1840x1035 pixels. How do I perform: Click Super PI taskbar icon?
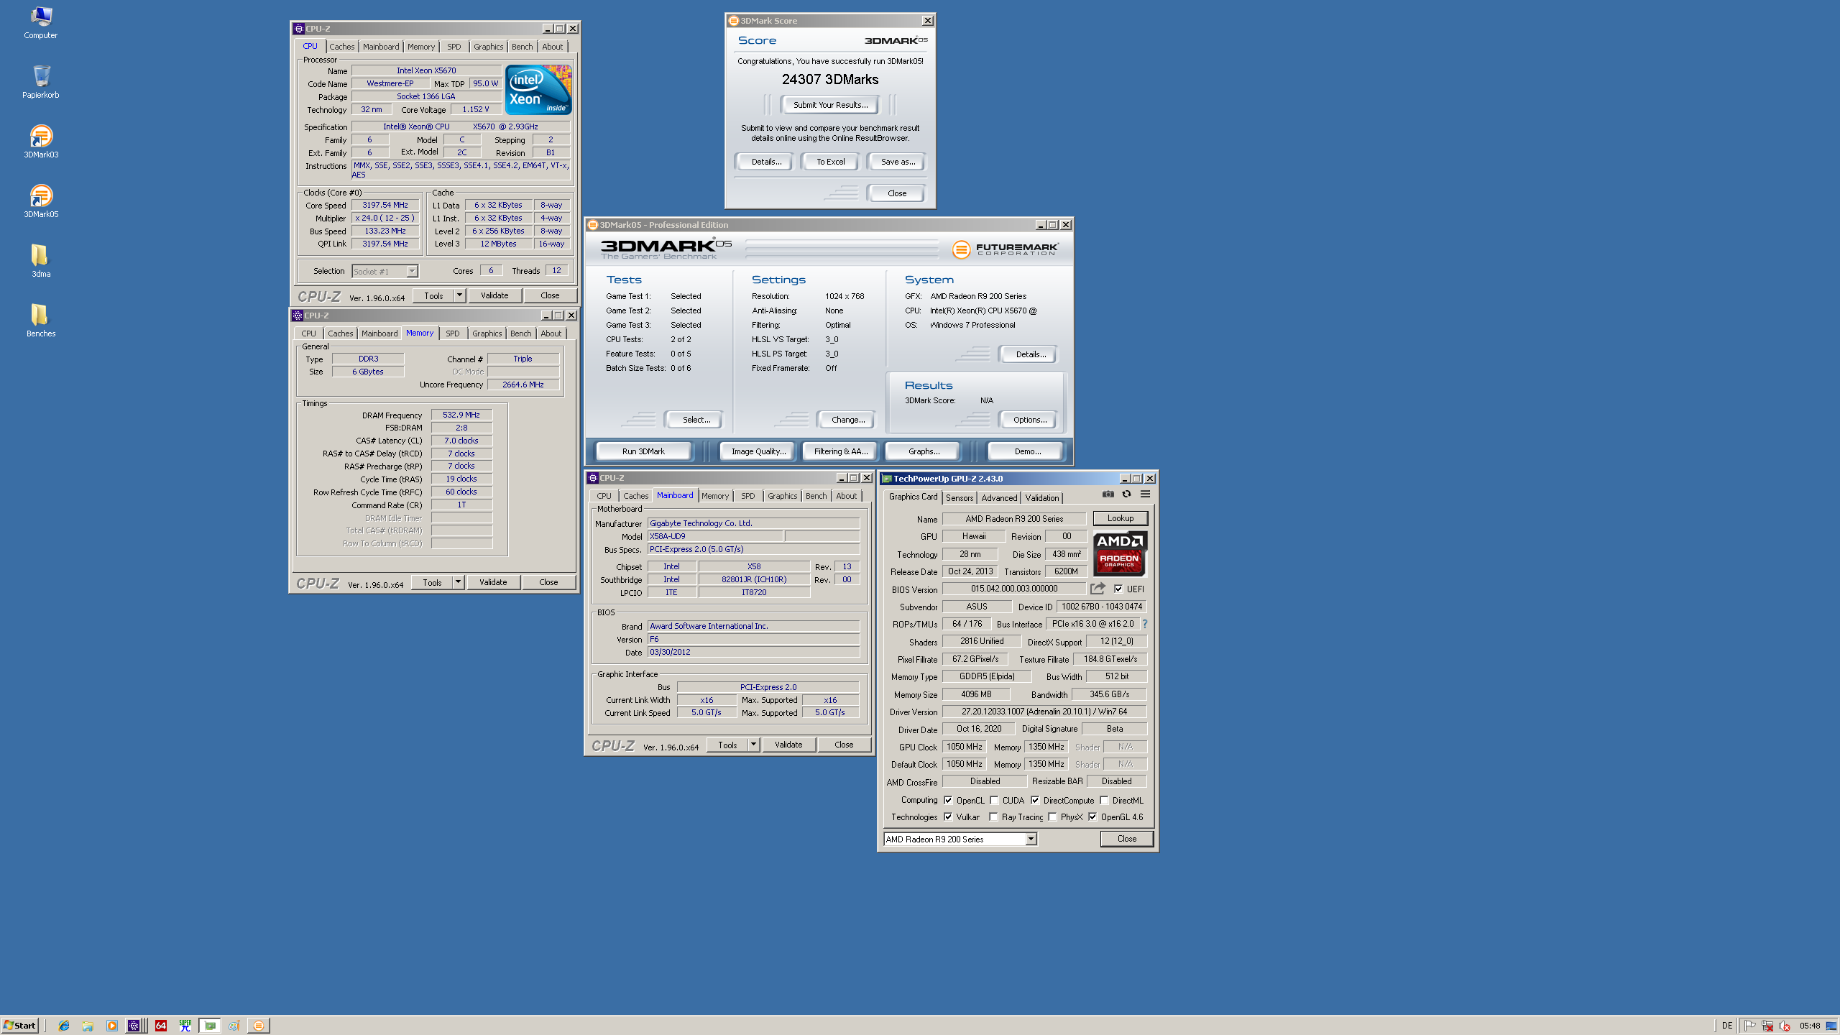pyautogui.click(x=185, y=1026)
